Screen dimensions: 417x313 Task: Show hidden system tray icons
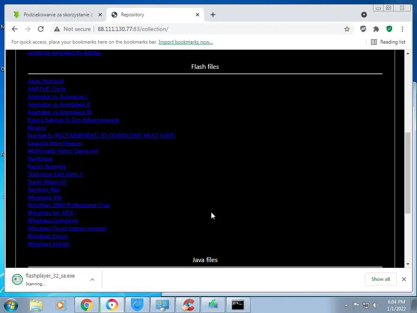click(346, 305)
